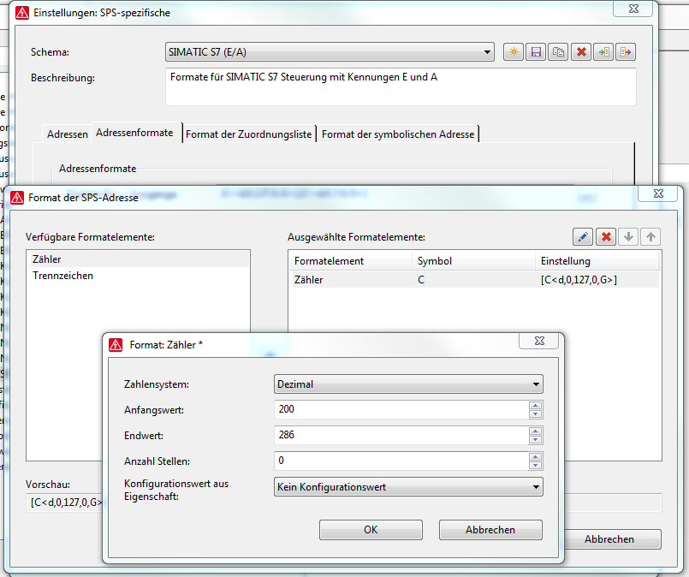Move the selected format element up
The width and height of the screenshot is (689, 577).
[x=650, y=237]
